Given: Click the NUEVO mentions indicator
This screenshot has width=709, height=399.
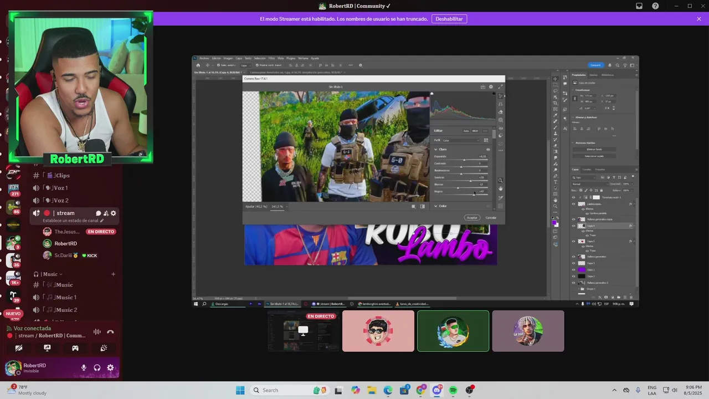Looking at the screenshot, I should click(13, 314).
